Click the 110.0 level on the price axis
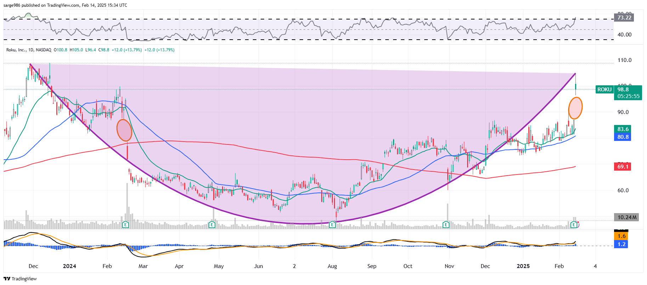This screenshot has height=285, width=647. [x=624, y=60]
